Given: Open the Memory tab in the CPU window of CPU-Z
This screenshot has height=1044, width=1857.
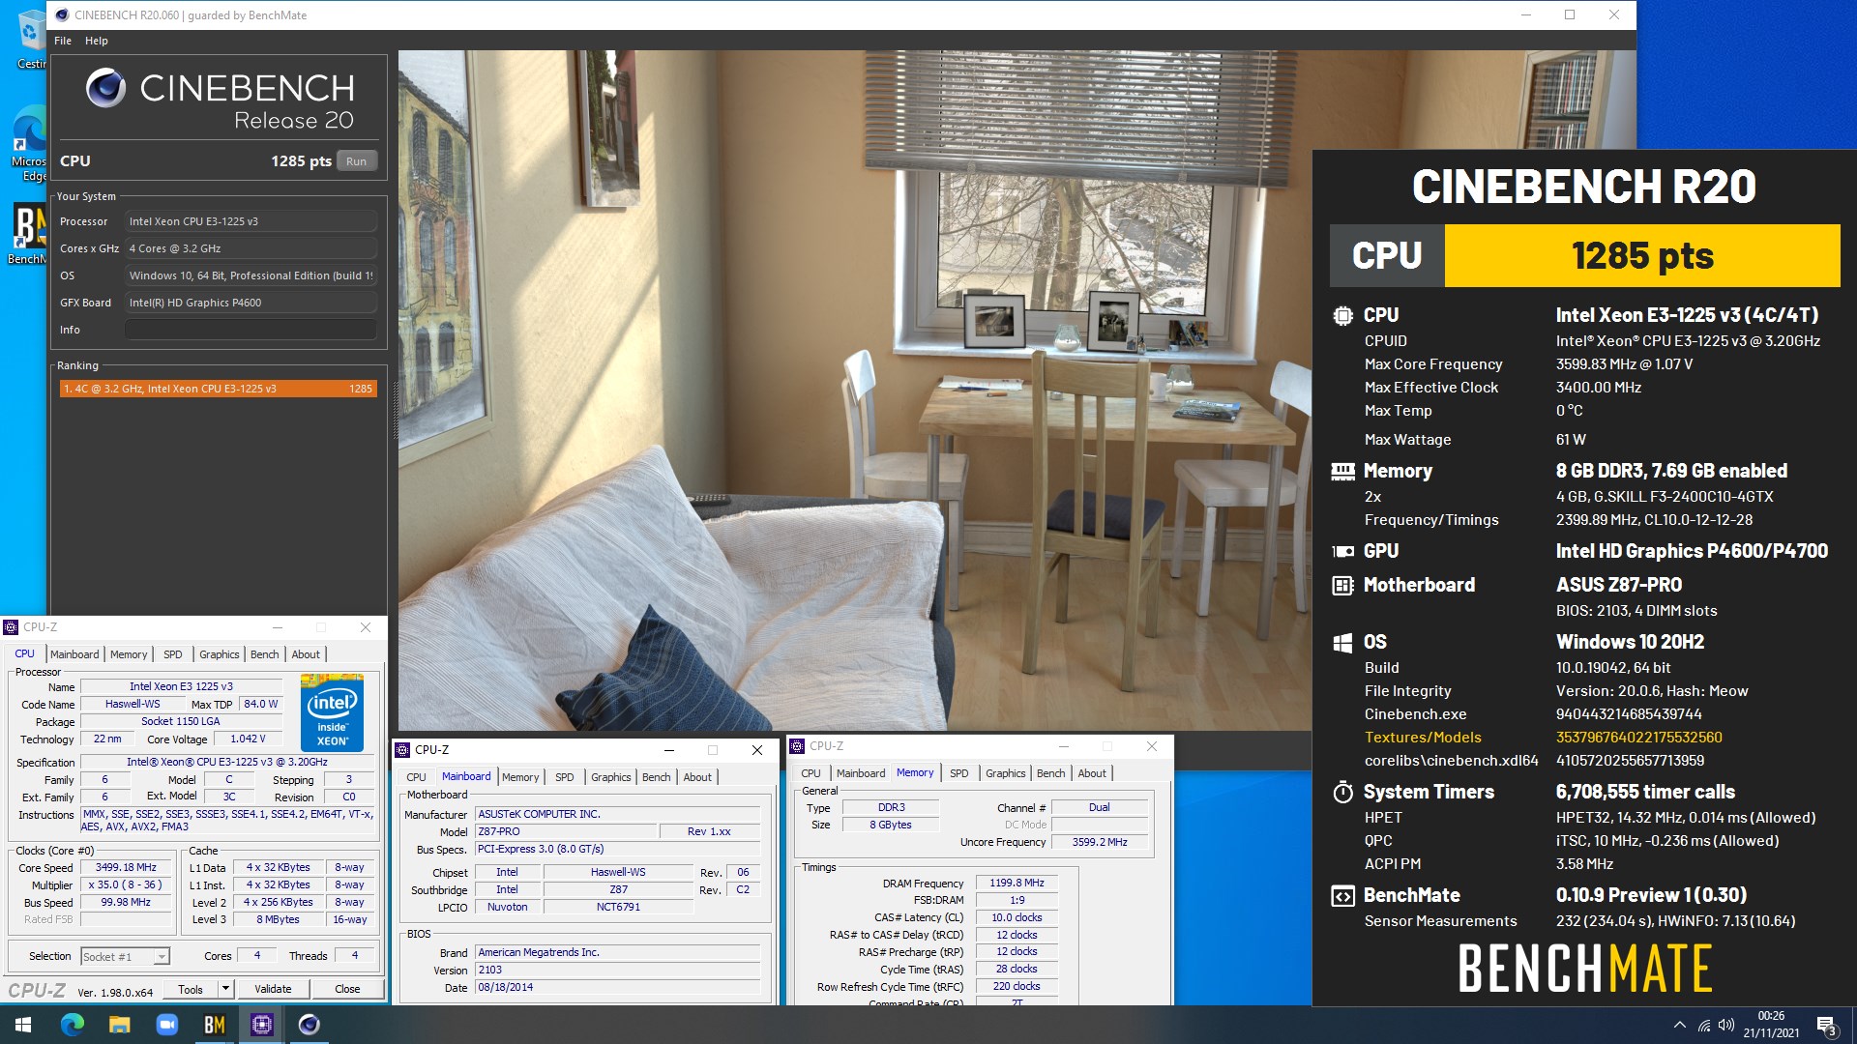Looking at the screenshot, I should pos(129,654).
